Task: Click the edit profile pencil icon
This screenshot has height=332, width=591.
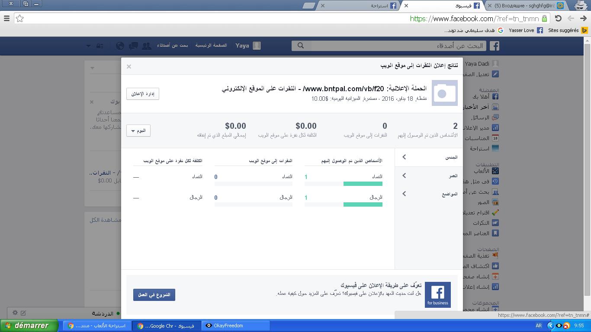Action: pyautogui.click(x=495, y=74)
